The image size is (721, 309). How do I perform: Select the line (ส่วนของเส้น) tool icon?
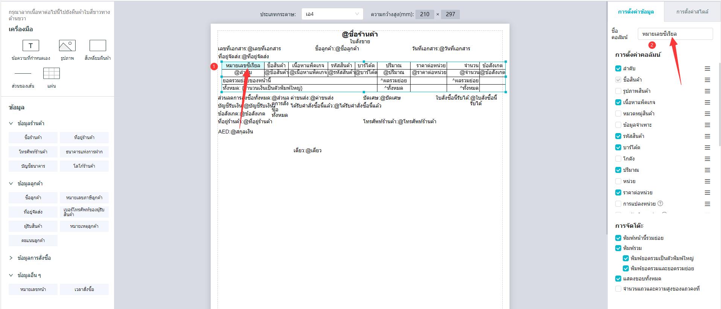(x=23, y=73)
